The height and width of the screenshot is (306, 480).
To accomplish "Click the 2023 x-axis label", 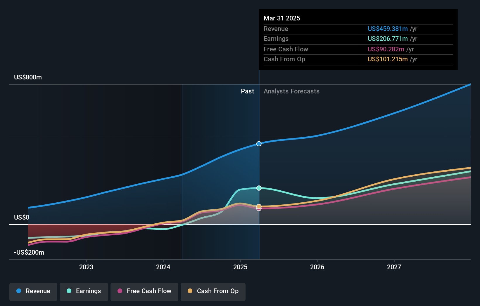I will tap(86, 267).
